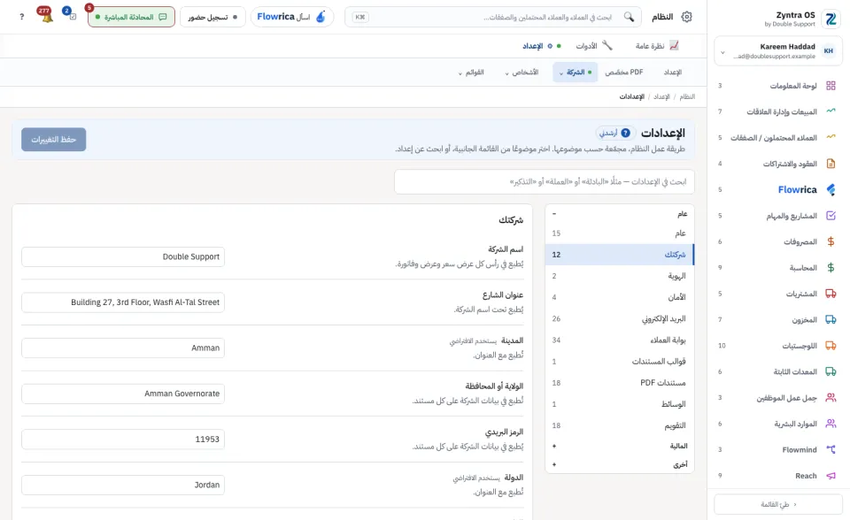Select التقويم settings category
This screenshot has height=520, width=850.
coord(620,425)
